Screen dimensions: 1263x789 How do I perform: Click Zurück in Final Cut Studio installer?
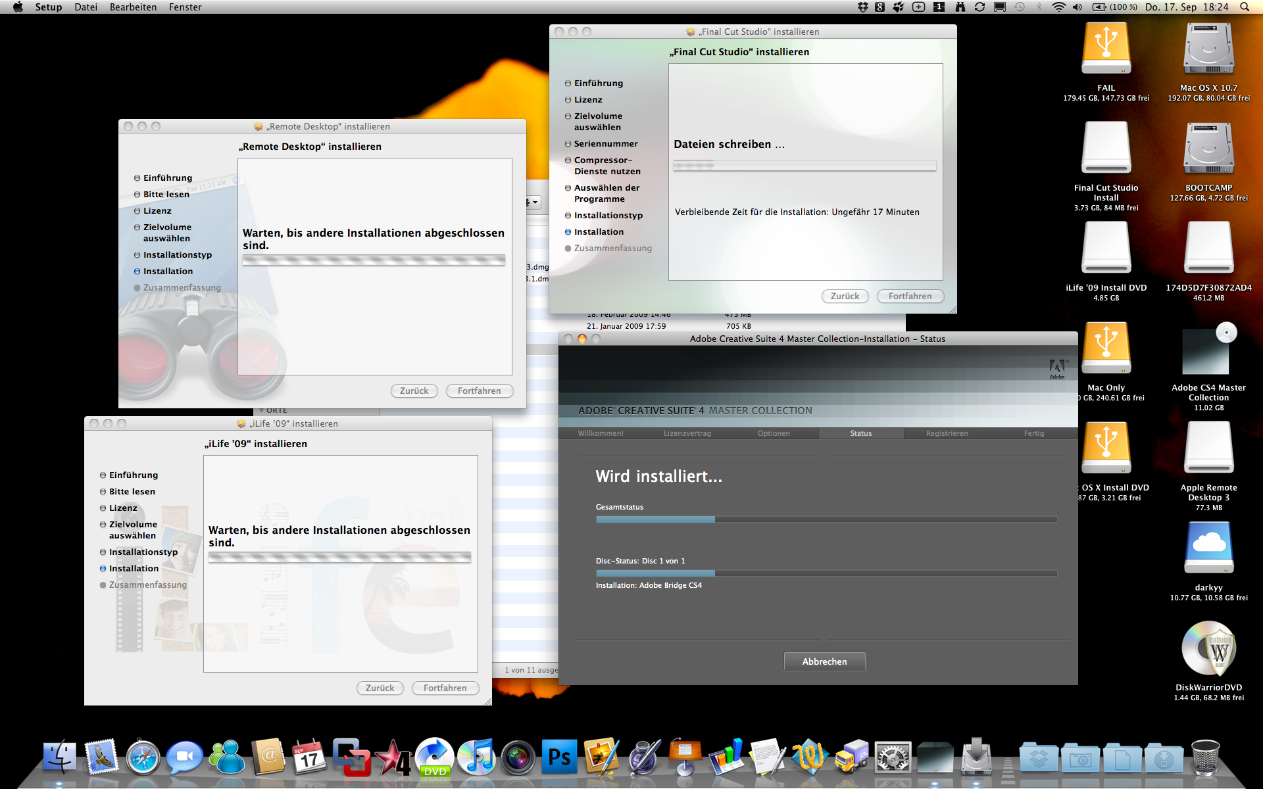coord(845,296)
